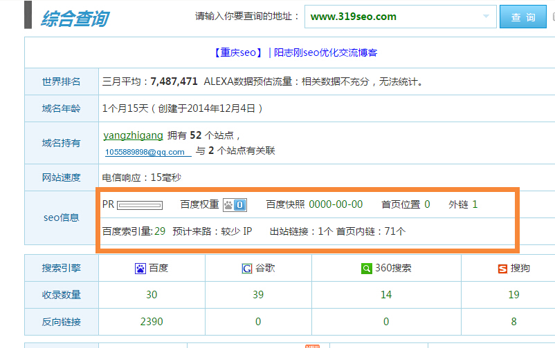
Task: Click the 7,487,471 Alexa rank figure
Action: pyautogui.click(x=174, y=81)
